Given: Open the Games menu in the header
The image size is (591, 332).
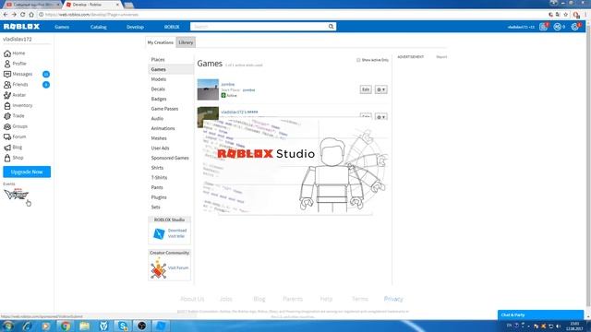Looking at the screenshot, I should (62, 27).
